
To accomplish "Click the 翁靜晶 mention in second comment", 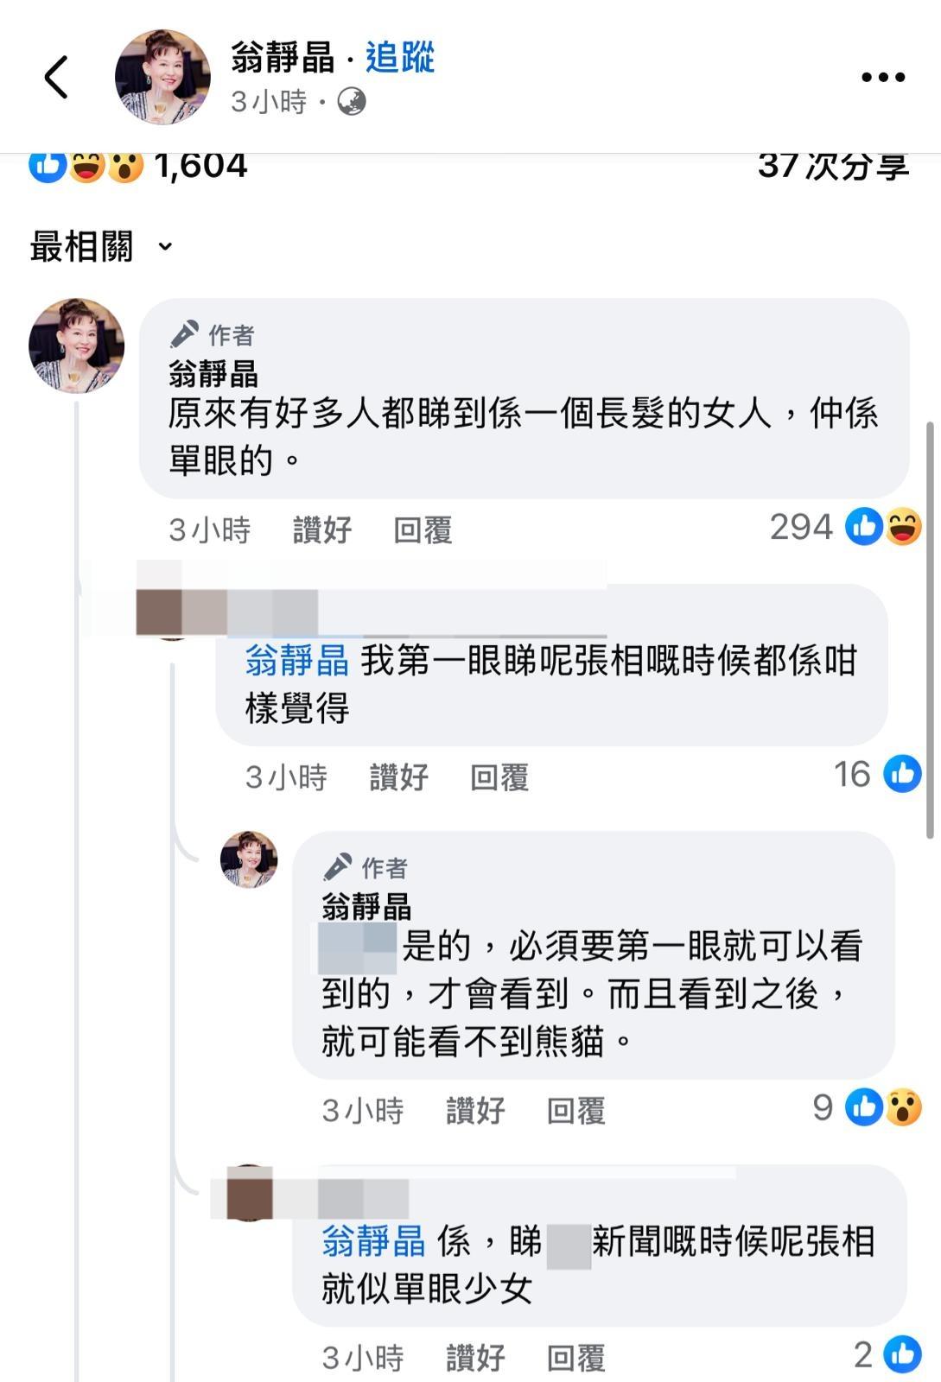I will click(x=294, y=659).
